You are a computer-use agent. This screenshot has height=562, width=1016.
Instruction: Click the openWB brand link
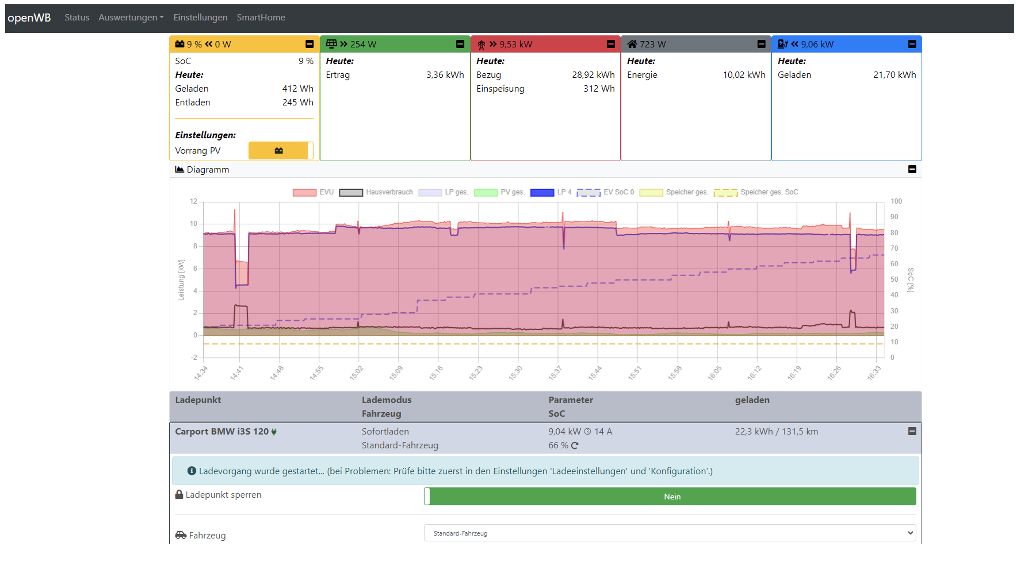coord(29,17)
